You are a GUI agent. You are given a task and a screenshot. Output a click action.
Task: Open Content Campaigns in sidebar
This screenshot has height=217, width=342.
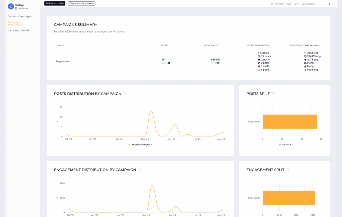[20, 16]
